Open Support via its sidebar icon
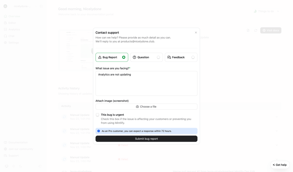Viewport: 293px width, 172px height. (x=5, y=156)
